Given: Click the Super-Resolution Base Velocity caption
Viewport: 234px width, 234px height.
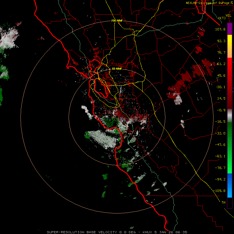Looking at the screenshot, I should pyautogui.click(x=117, y=232).
